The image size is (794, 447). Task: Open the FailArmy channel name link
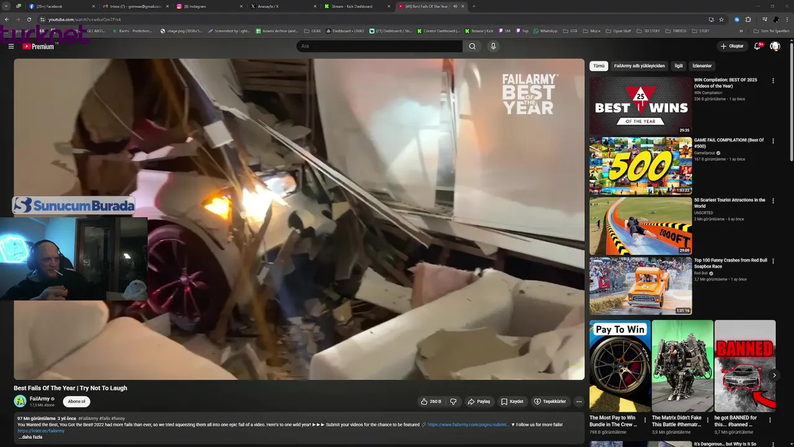[x=40, y=399]
